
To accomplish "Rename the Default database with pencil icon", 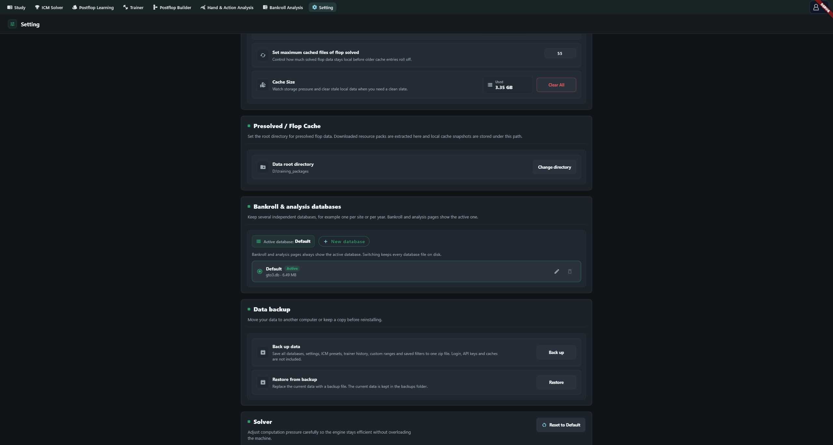I will tap(557, 271).
